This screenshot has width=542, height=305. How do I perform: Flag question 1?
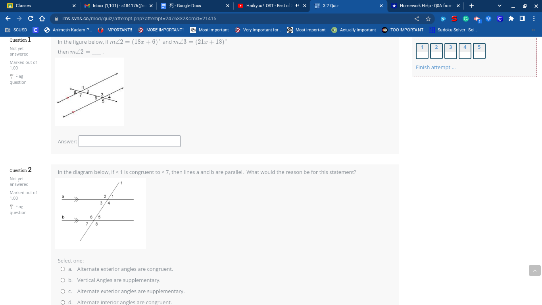pos(18,79)
